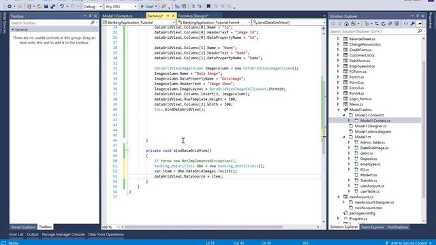The height and width of the screenshot is (245, 436).
Task: Click the Collapse All icon in Solution Explorer
Action: (x=390, y=24)
